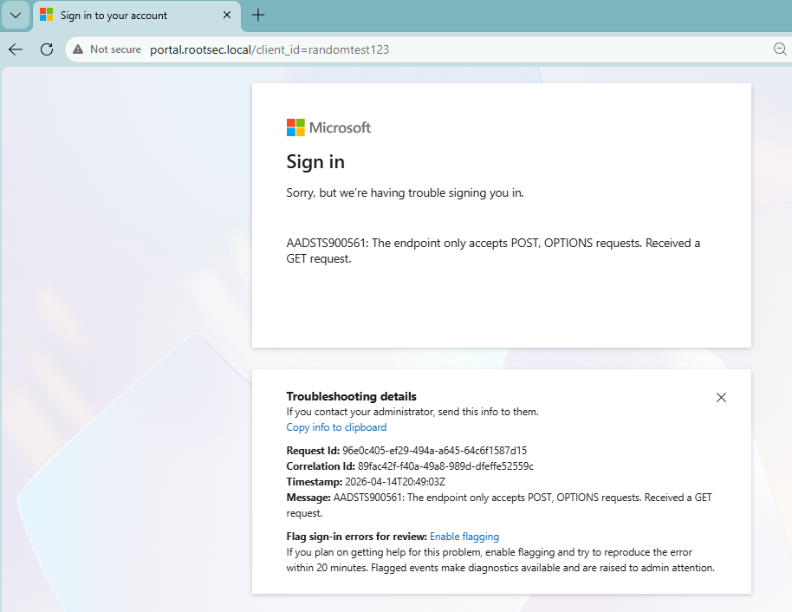Screen dimensions: 792x612
Task: Click the Microsoft four-square logo
Action: coord(295,127)
